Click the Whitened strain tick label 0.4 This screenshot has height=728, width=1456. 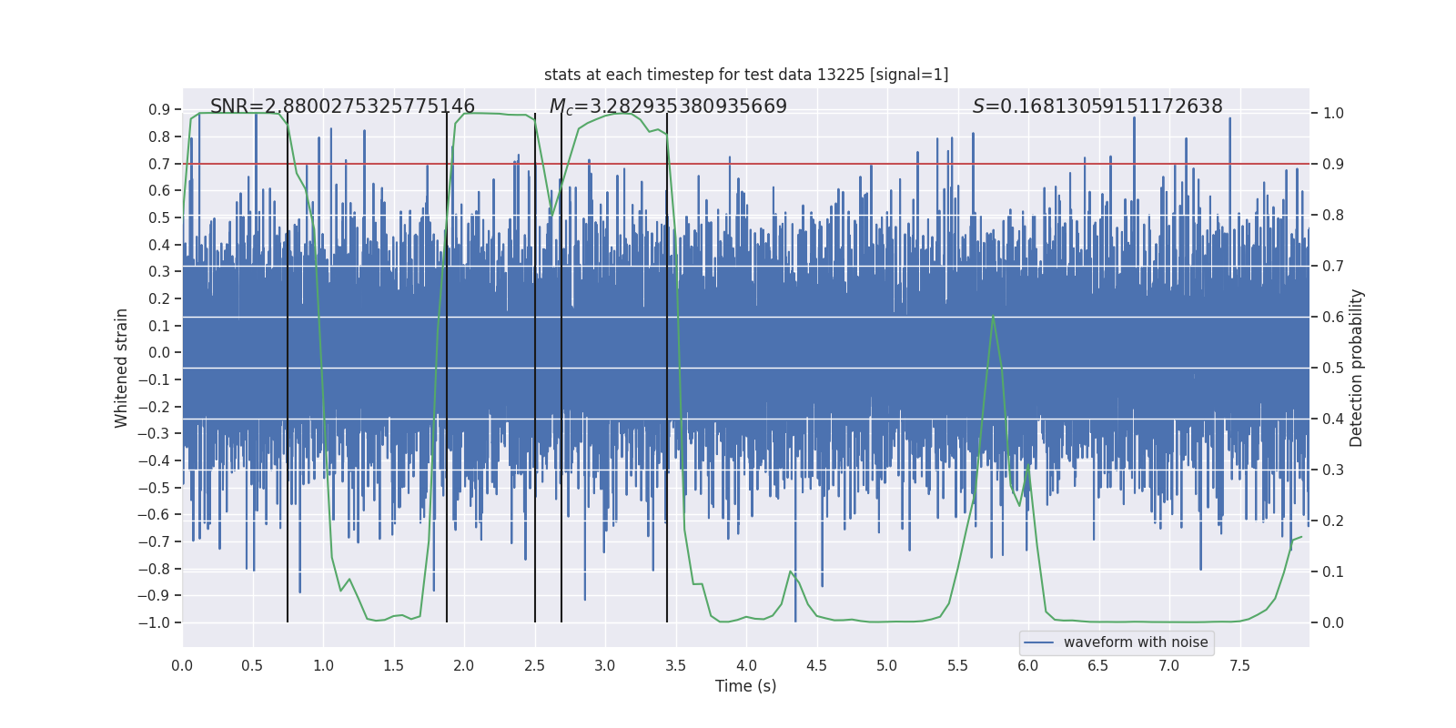(159, 245)
